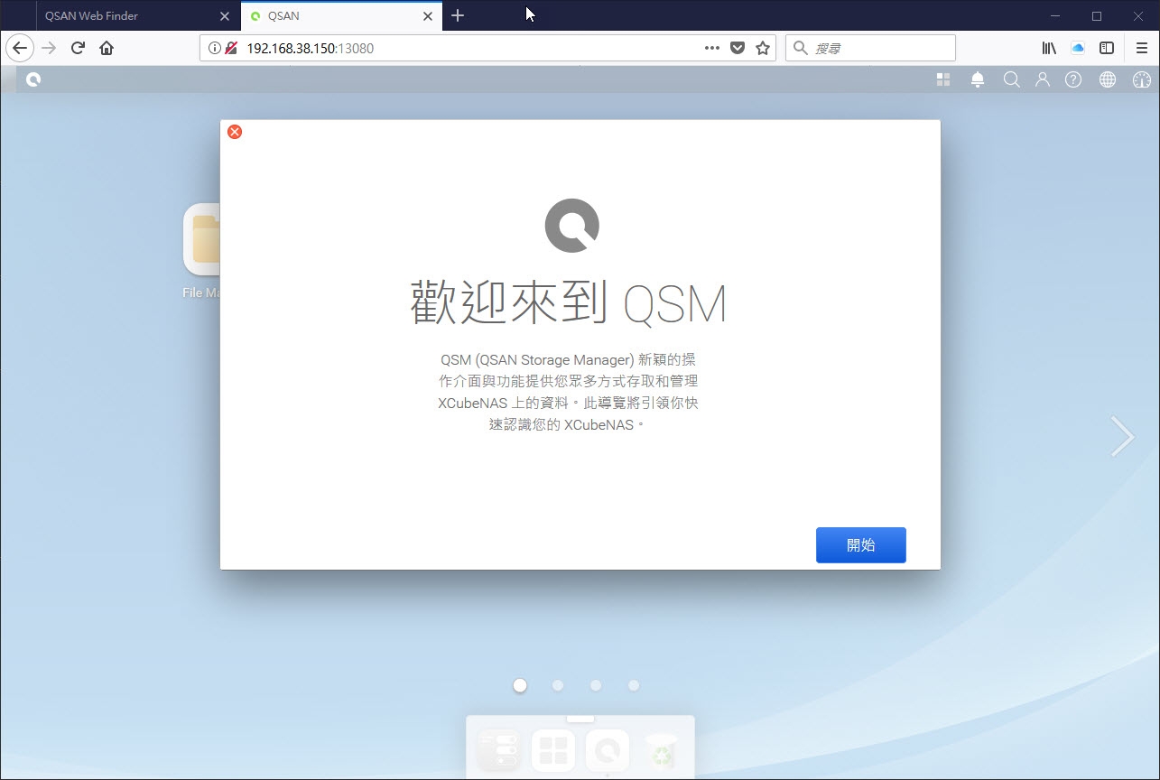Image resolution: width=1160 pixels, height=780 pixels.
Task: Go back to previous page
Action: 19,48
